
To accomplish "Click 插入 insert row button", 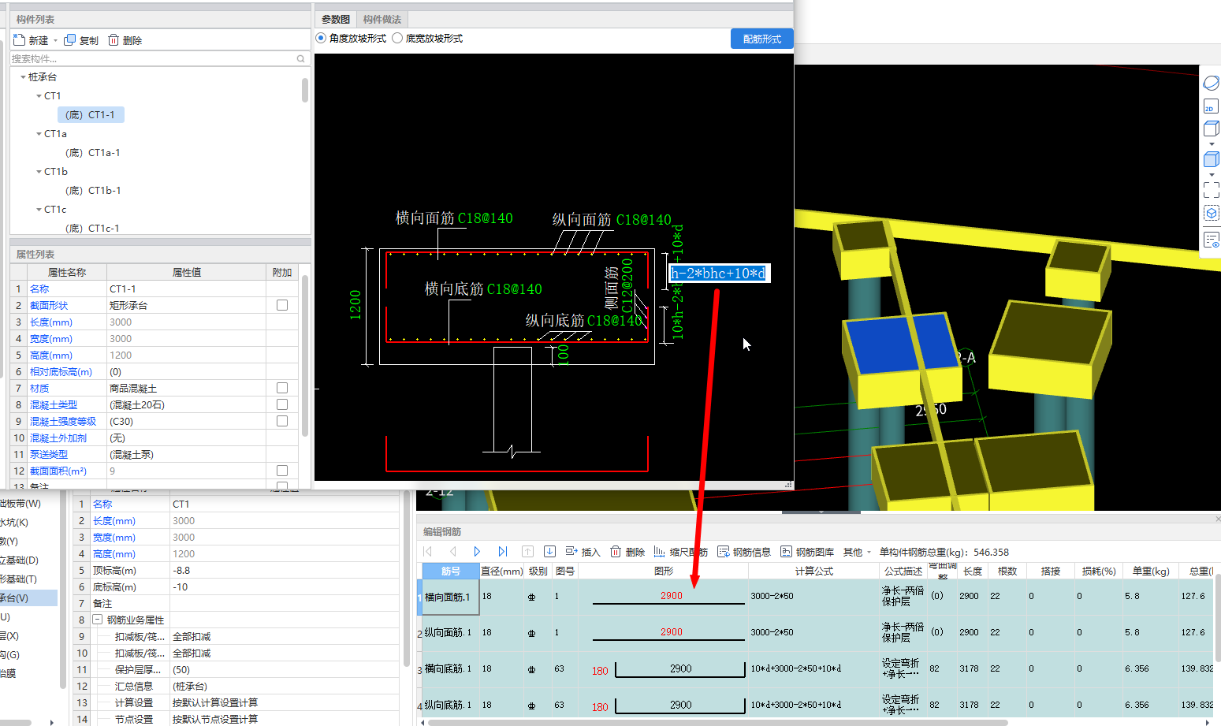I will click(x=583, y=552).
